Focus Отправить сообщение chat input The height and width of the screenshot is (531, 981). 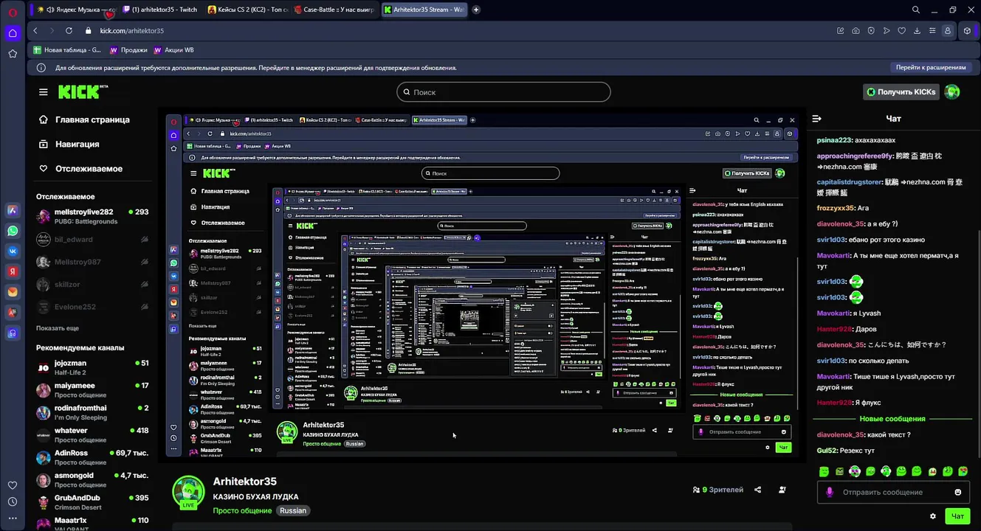coord(892,492)
